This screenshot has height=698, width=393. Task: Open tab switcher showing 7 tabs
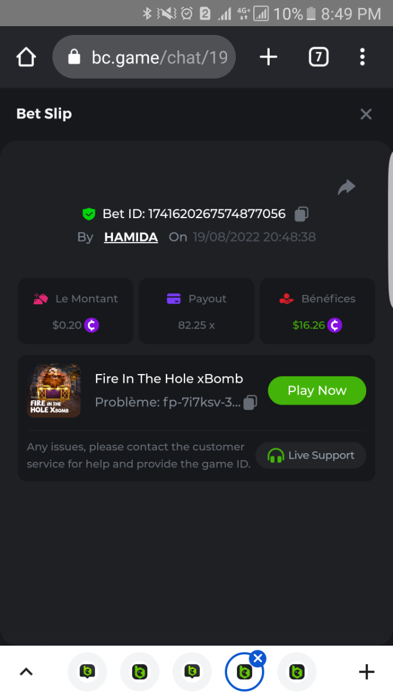tap(318, 57)
